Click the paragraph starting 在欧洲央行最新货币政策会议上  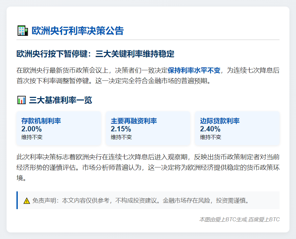tap(148, 76)
